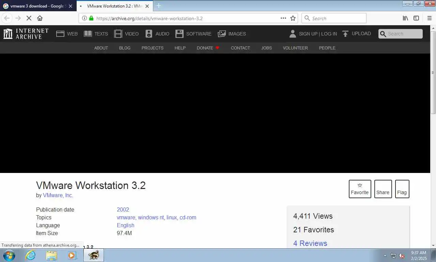Launch Internet Explorer from the taskbar
436x262 pixels.
click(x=31, y=255)
